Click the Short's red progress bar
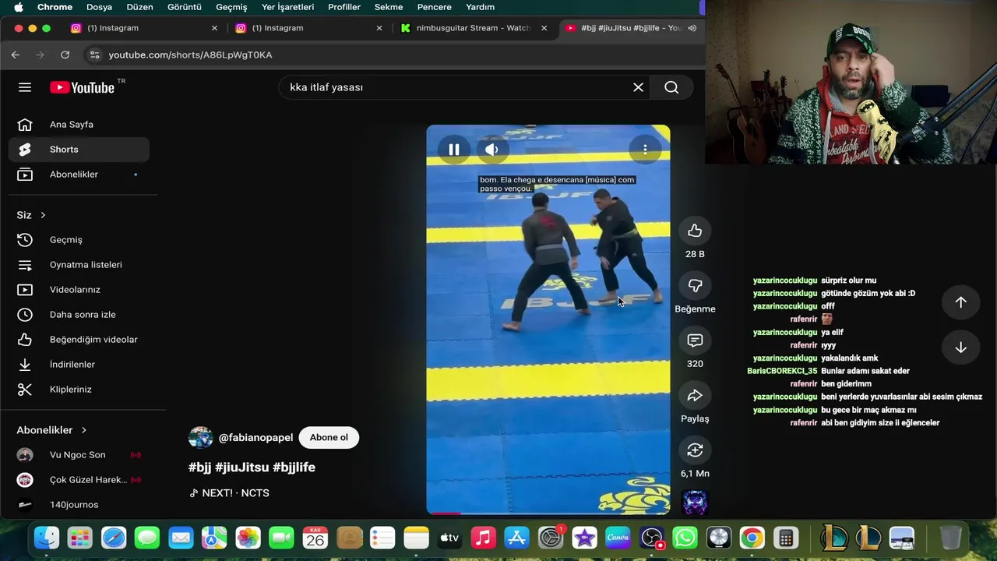The image size is (997, 561). click(x=444, y=513)
